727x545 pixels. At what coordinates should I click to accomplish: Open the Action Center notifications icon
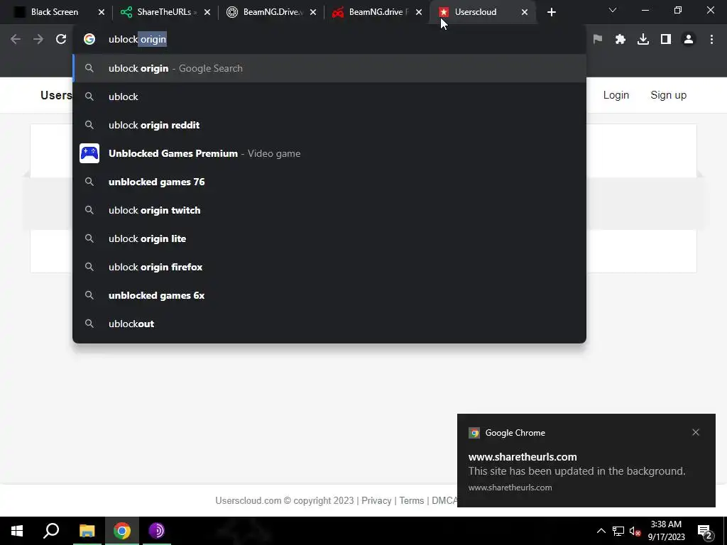pyautogui.click(x=705, y=531)
